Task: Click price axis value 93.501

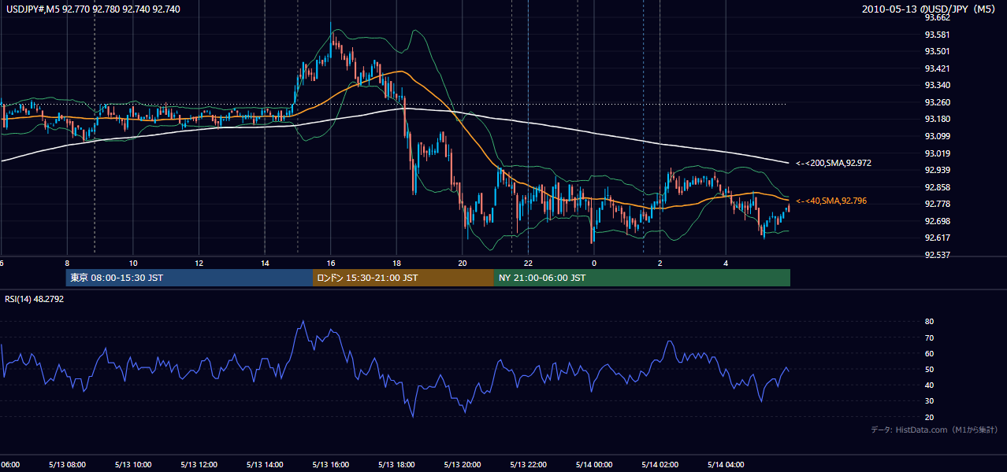Action: click(937, 51)
